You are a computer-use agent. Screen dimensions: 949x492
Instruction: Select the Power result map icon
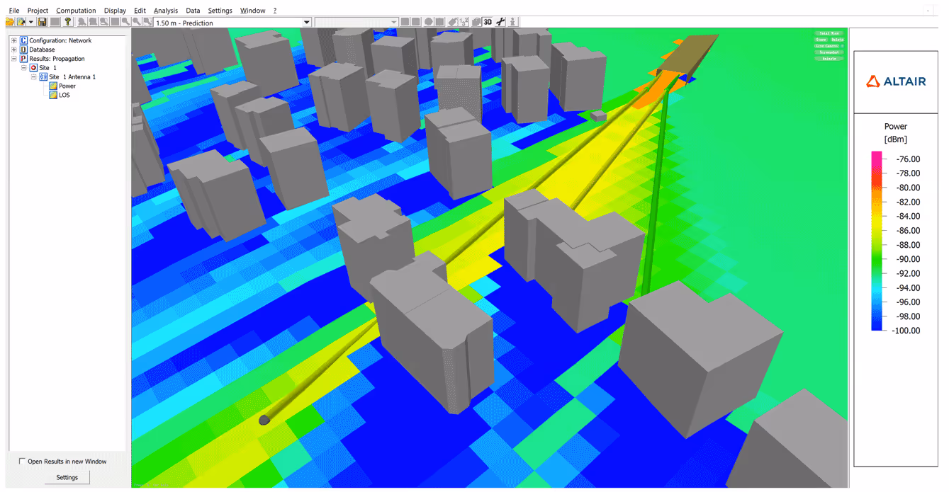click(53, 86)
